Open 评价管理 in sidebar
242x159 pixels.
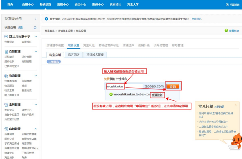(27, 57)
